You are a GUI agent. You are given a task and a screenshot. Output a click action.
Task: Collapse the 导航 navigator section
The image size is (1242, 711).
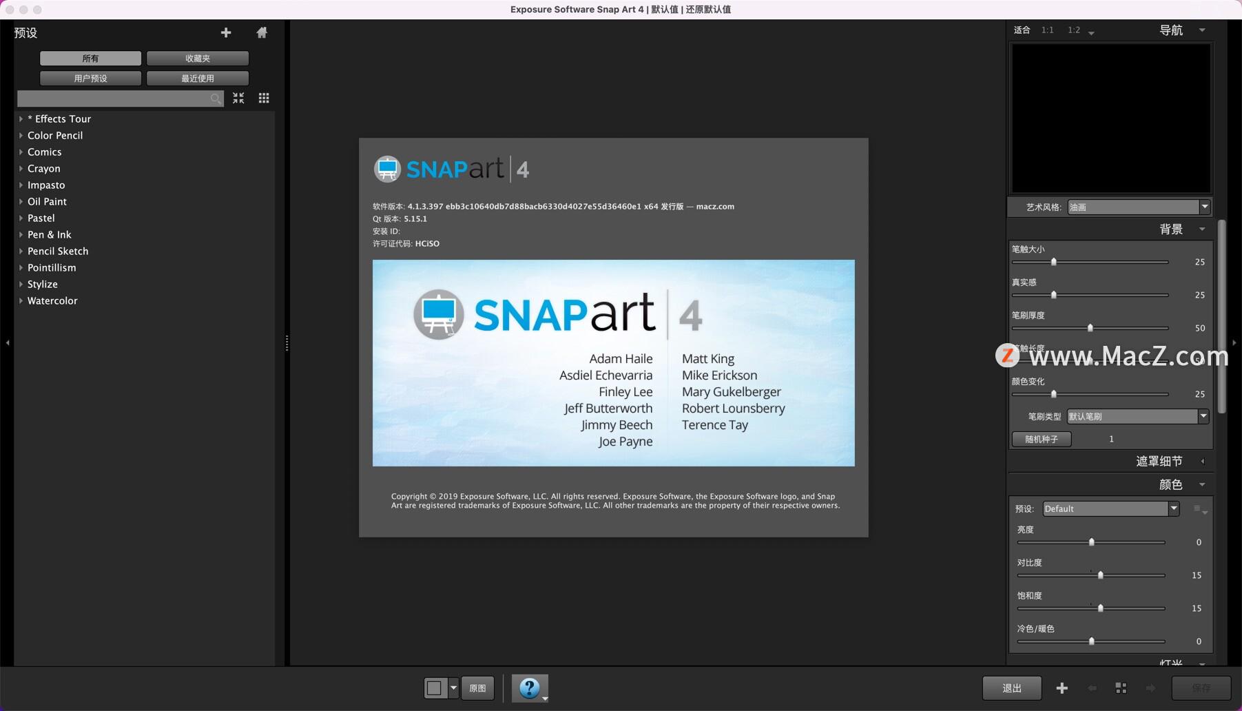click(x=1202, y=30)
